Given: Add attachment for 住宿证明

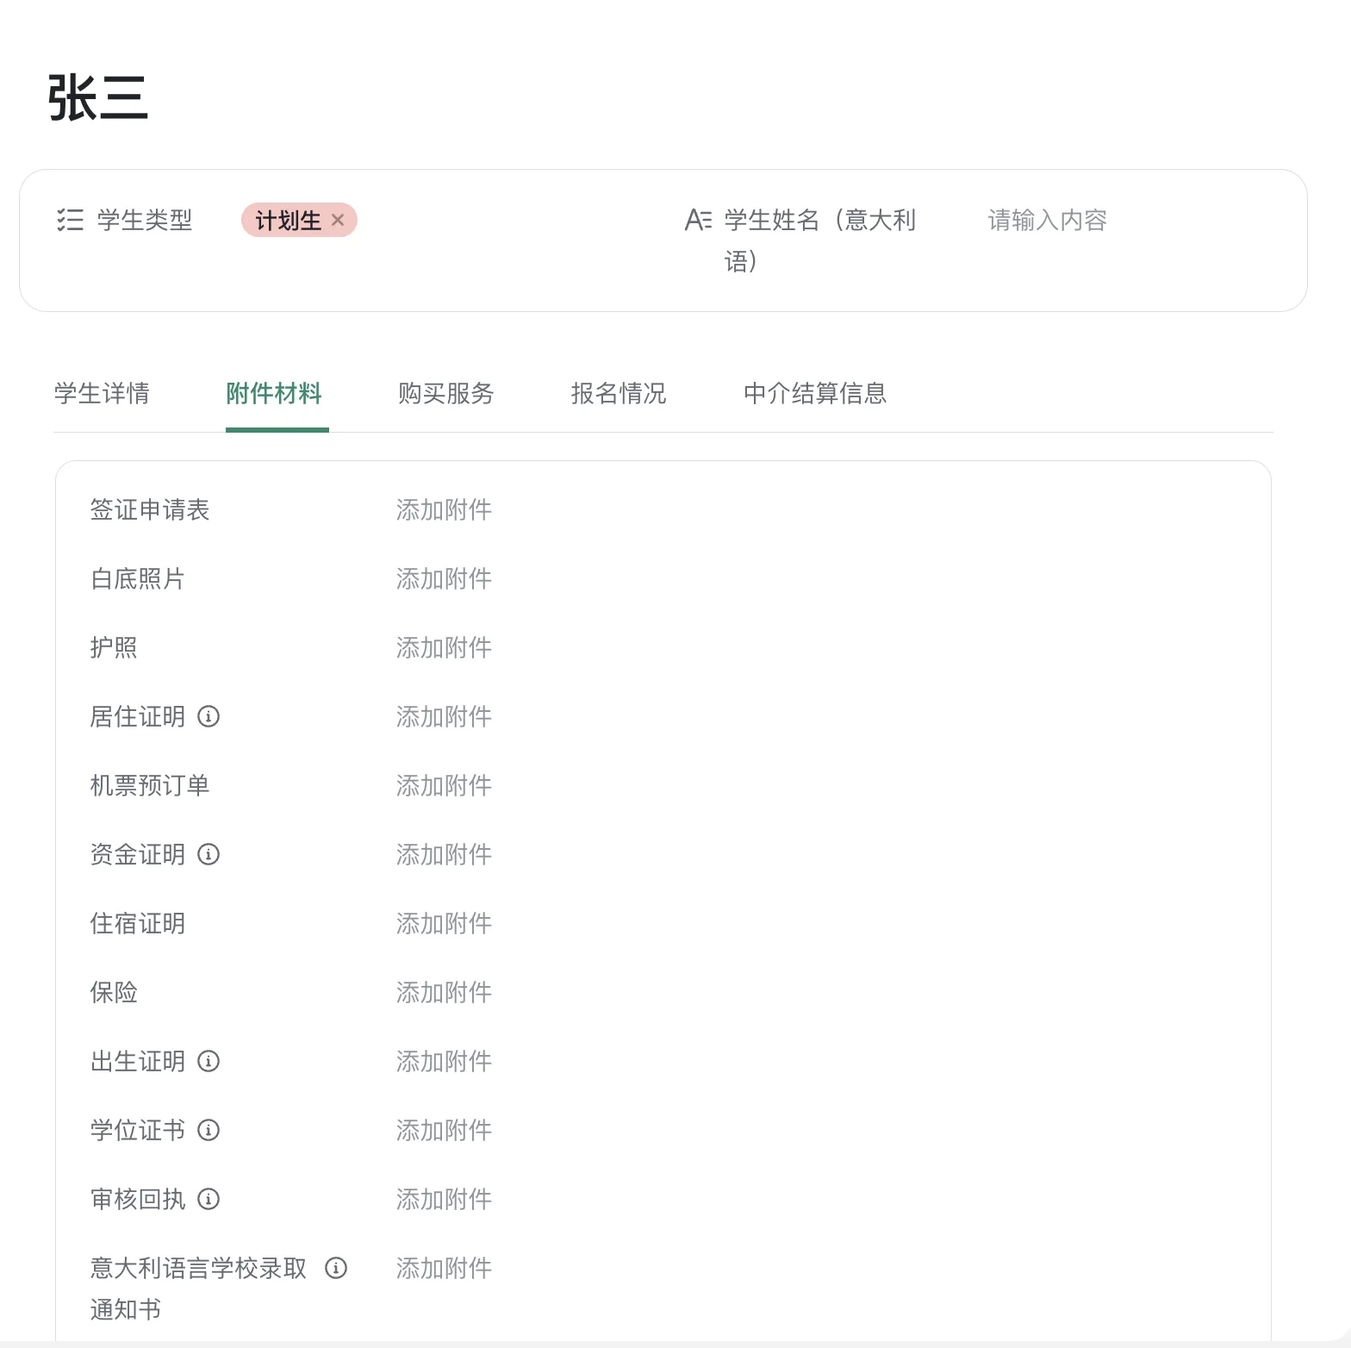Looking at the screenshot, I should [444, 923].
